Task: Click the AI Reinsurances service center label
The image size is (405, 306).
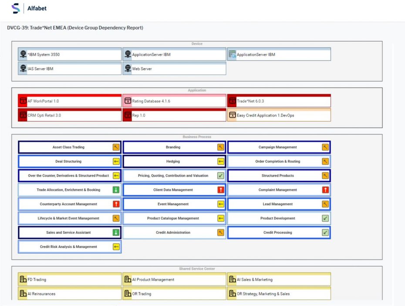Action: pyautogui.click(x=41, y=294)
